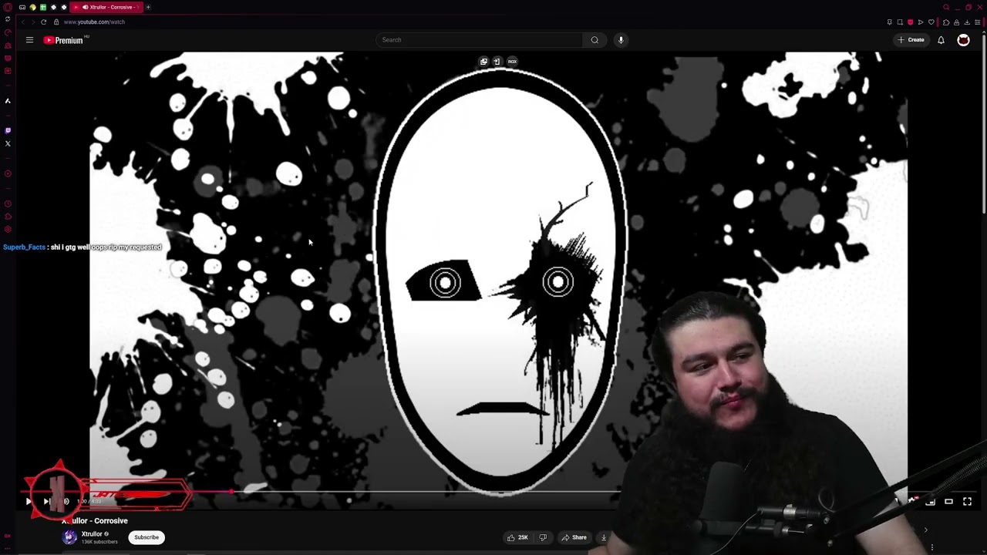Open the Xtrullor channel name link
This screenshot has height=555, width=987.
92,534
